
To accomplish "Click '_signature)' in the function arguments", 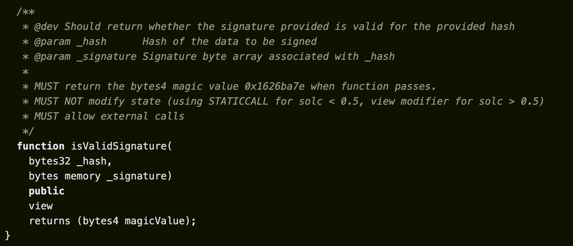I will 139,176.
